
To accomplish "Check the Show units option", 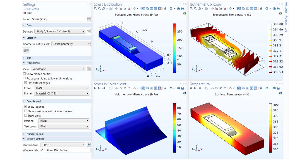I will (x=25, y=116).
